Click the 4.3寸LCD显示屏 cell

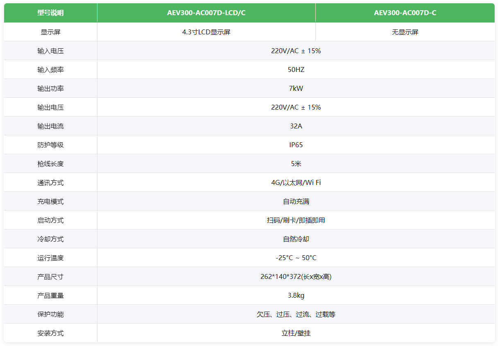pyautogui.click(x=206, y=32)
